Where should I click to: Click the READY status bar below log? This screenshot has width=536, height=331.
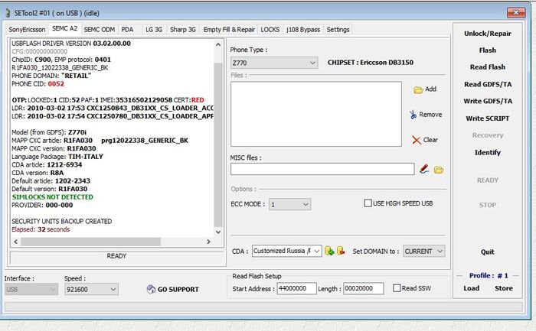[x=116, y=256]
